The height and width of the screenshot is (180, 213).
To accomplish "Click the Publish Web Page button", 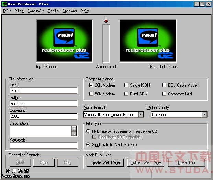I will tap(146, 162).
